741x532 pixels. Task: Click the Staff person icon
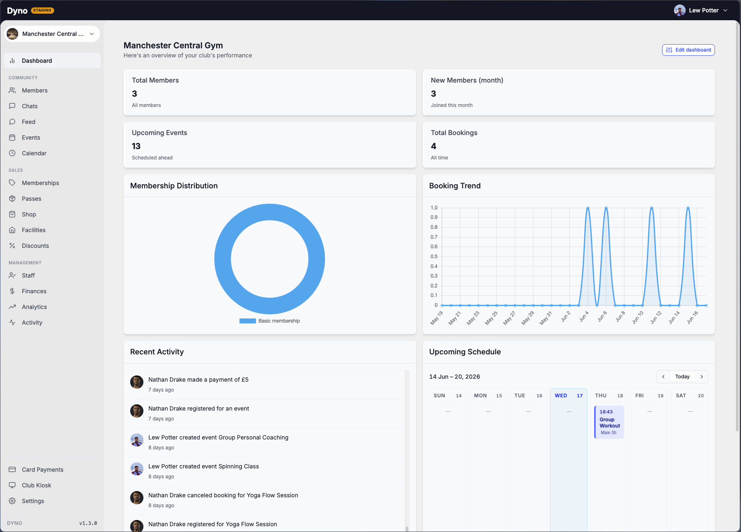12,275
